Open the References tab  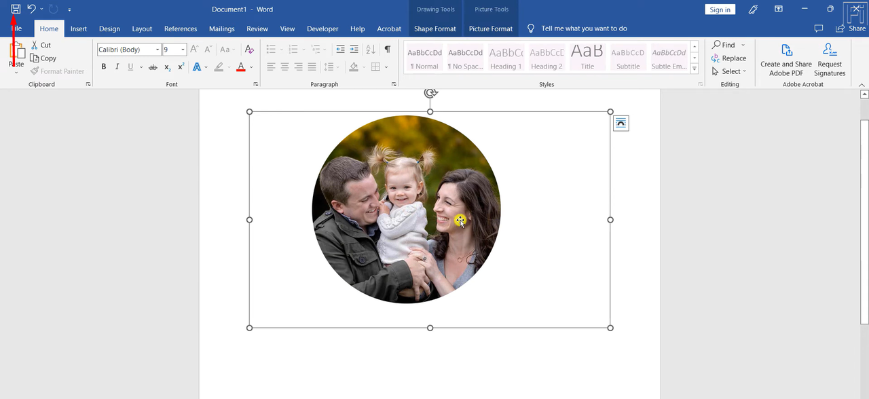[x=181, y=28]
